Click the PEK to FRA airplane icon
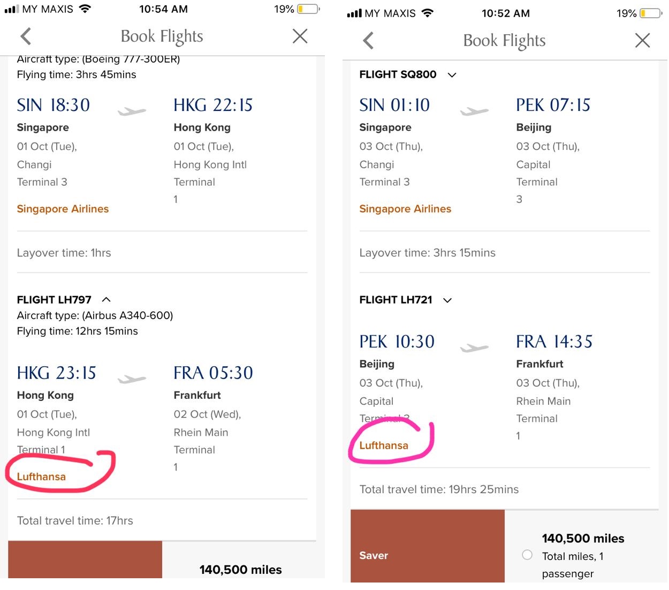The image size is (669, 590). 474,348
